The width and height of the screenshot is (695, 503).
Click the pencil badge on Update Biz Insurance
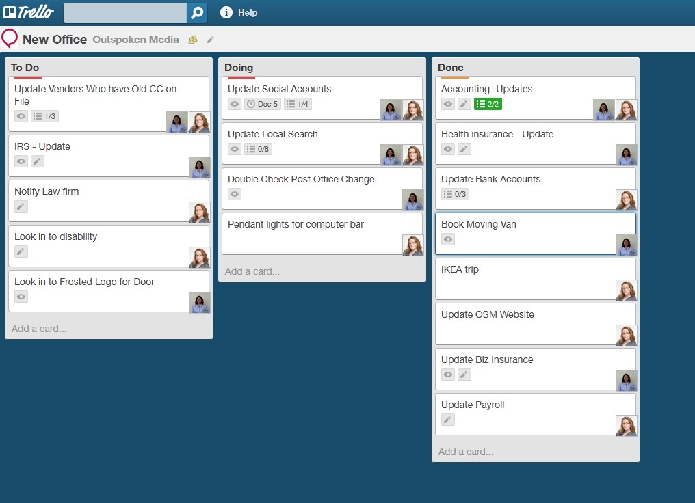464,375
